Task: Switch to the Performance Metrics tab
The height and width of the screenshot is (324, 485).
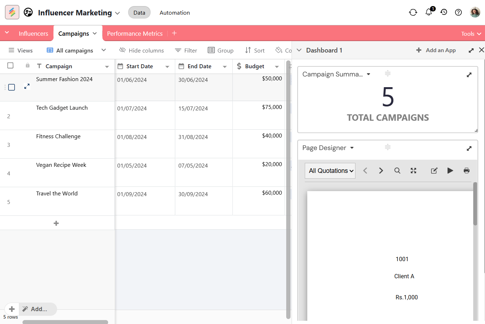Action: pyautogui.click(x=135, y=34)
